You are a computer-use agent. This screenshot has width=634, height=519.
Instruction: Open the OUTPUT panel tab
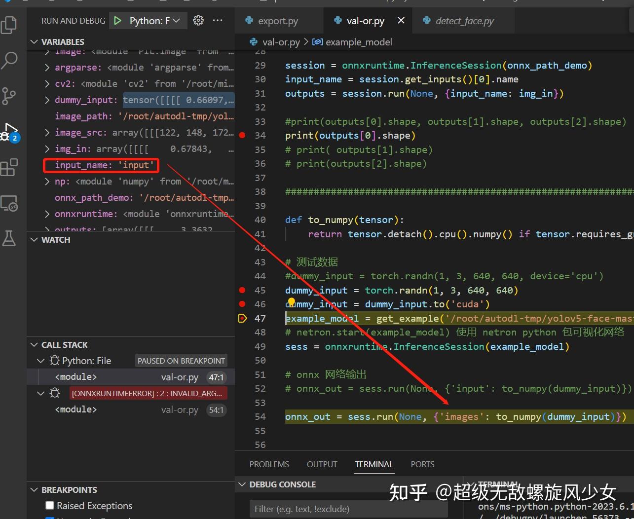point(322,464)
